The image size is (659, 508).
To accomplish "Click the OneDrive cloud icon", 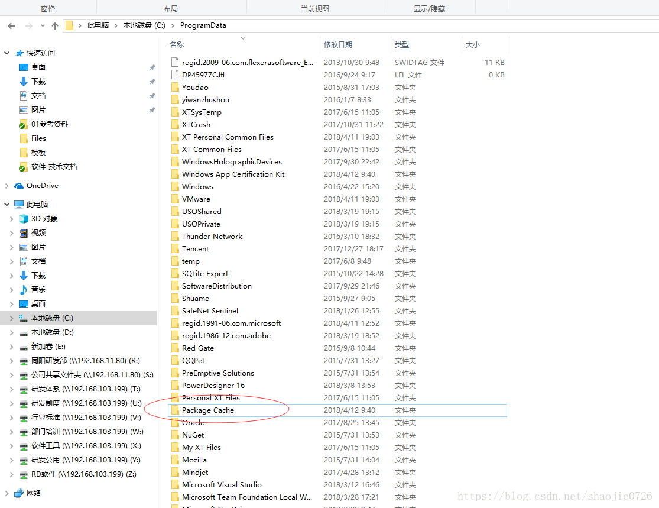I will (19, 186).
